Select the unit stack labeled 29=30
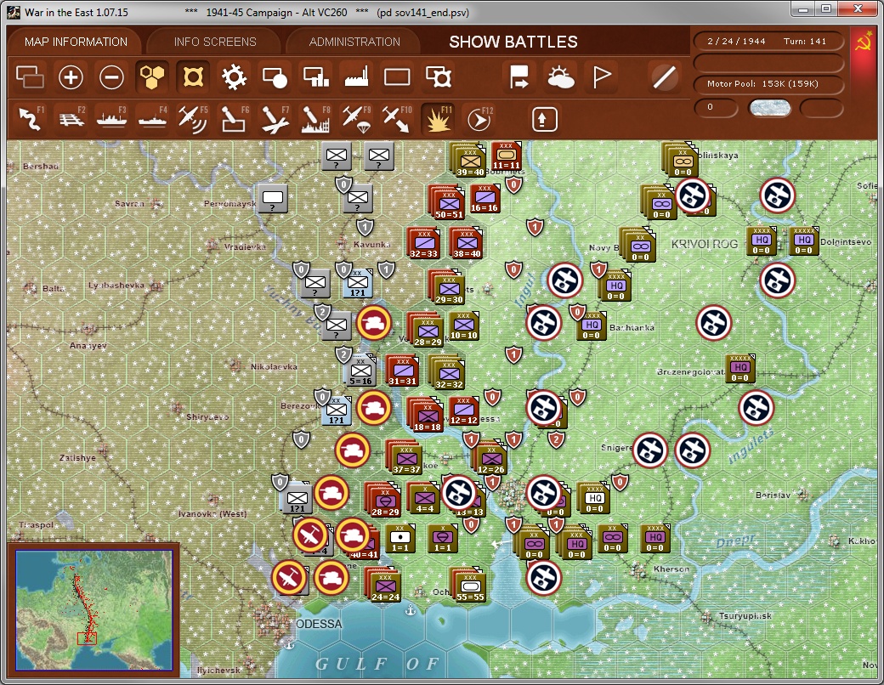This screenshot has height=685, width=884. click(x=448, y=288)
